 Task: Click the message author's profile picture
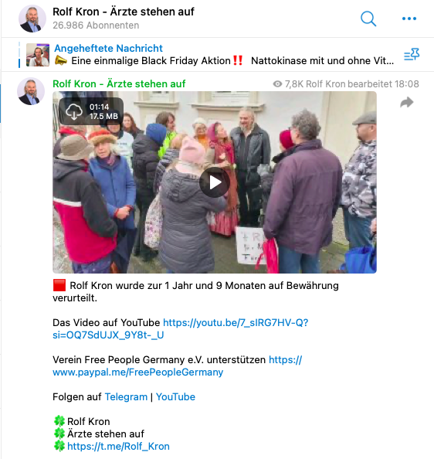coord(31,91)
